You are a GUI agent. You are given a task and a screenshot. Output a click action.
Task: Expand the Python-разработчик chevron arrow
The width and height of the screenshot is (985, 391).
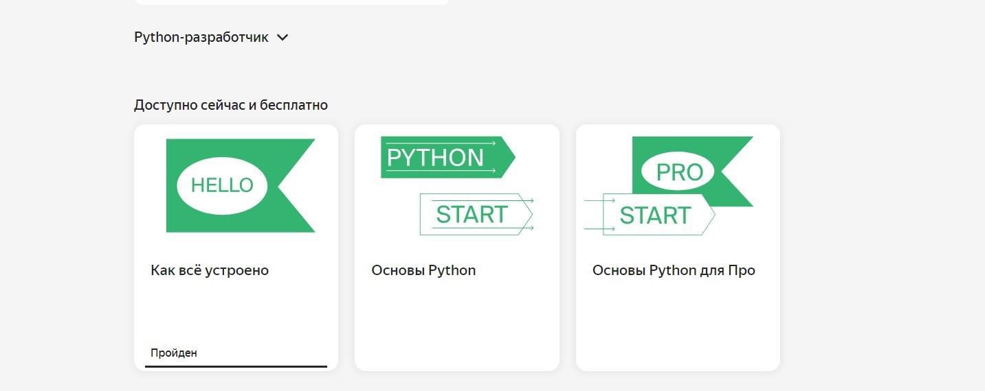(282, 38)
